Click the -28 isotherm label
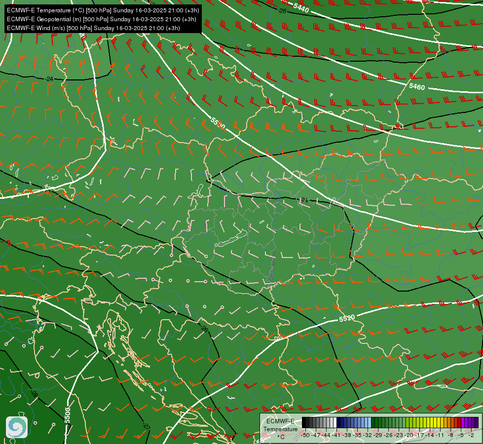Viewport: 483px width, 444px height. click(34, 394)
